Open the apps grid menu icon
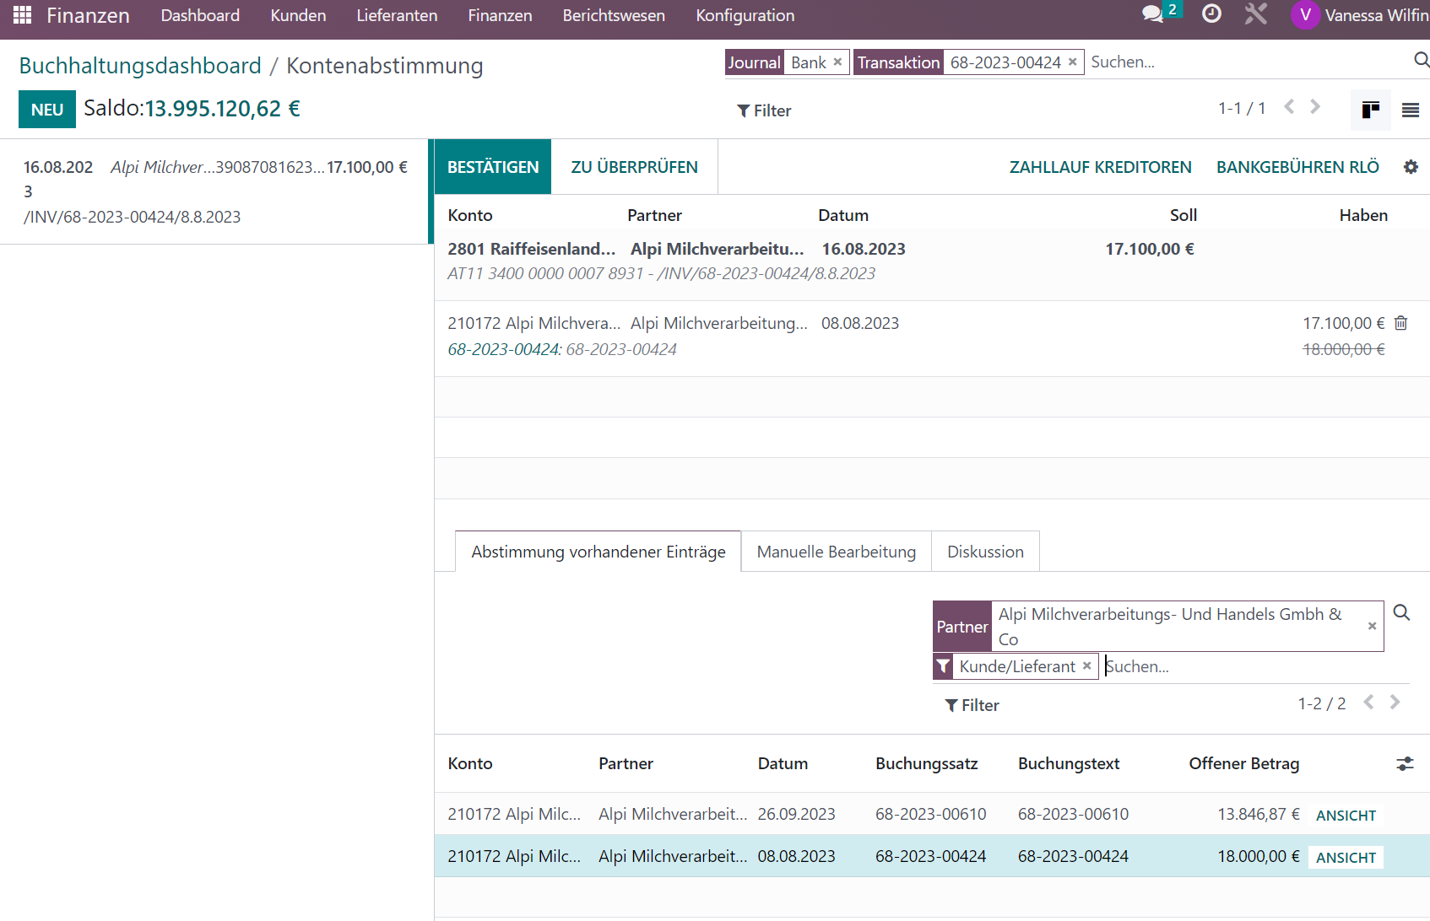 tap(23, 15)
